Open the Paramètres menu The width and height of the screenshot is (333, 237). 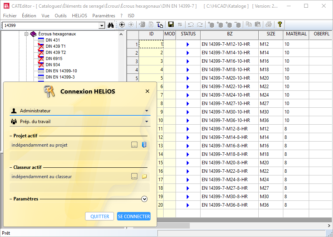point(104,16)
